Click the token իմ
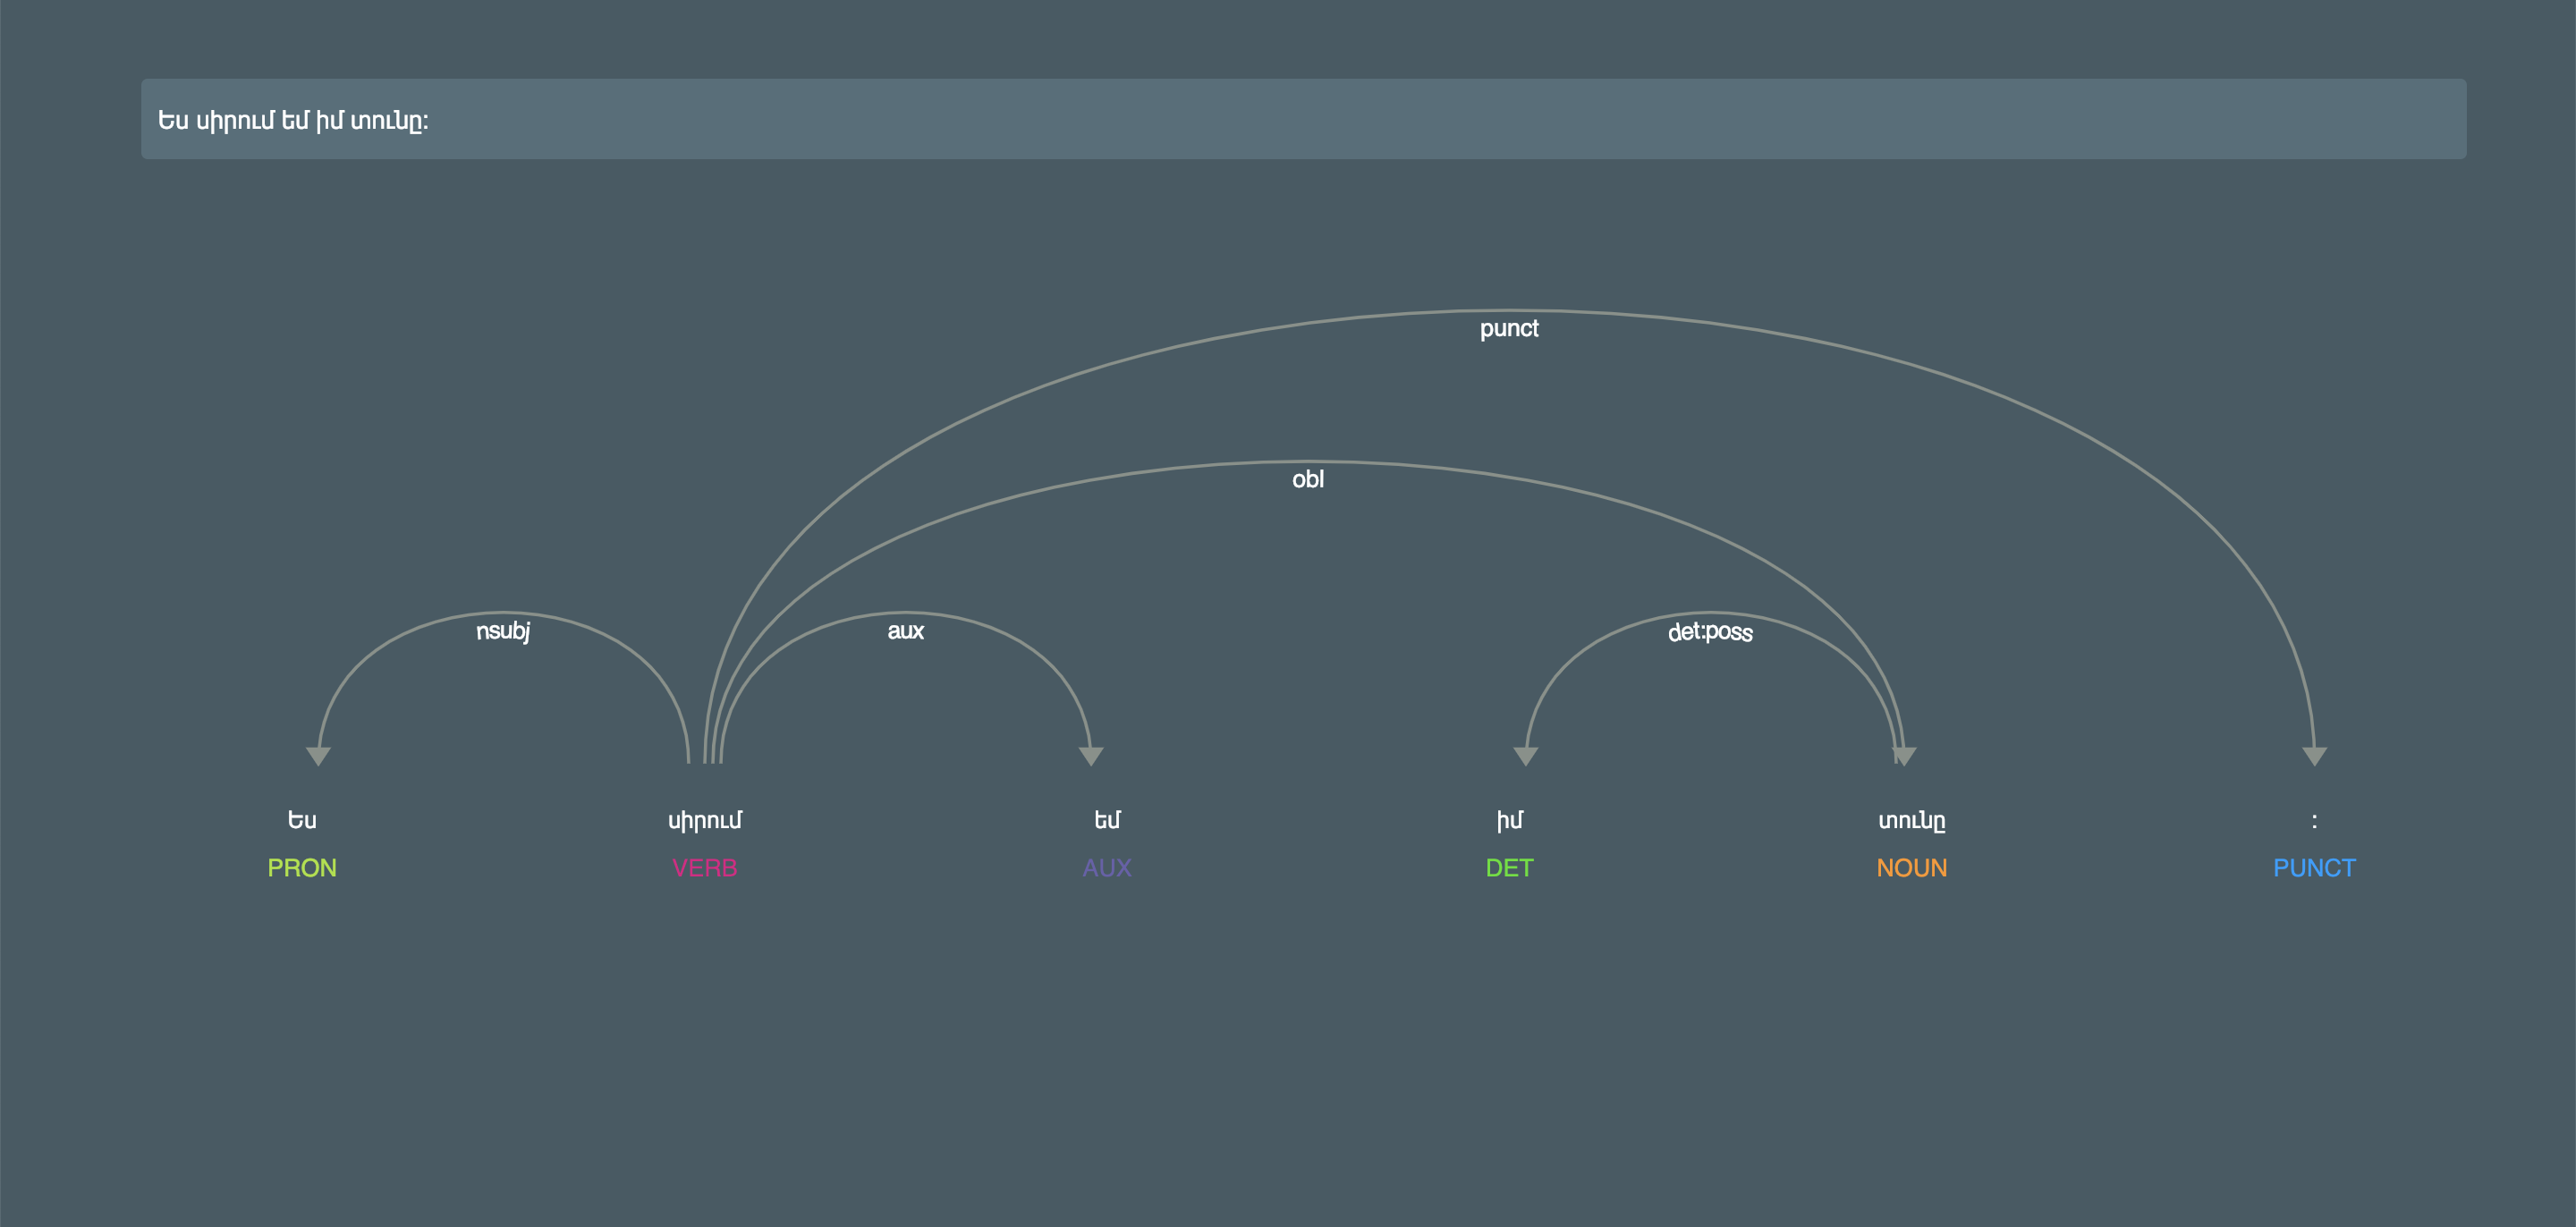 click(1508, 820)
